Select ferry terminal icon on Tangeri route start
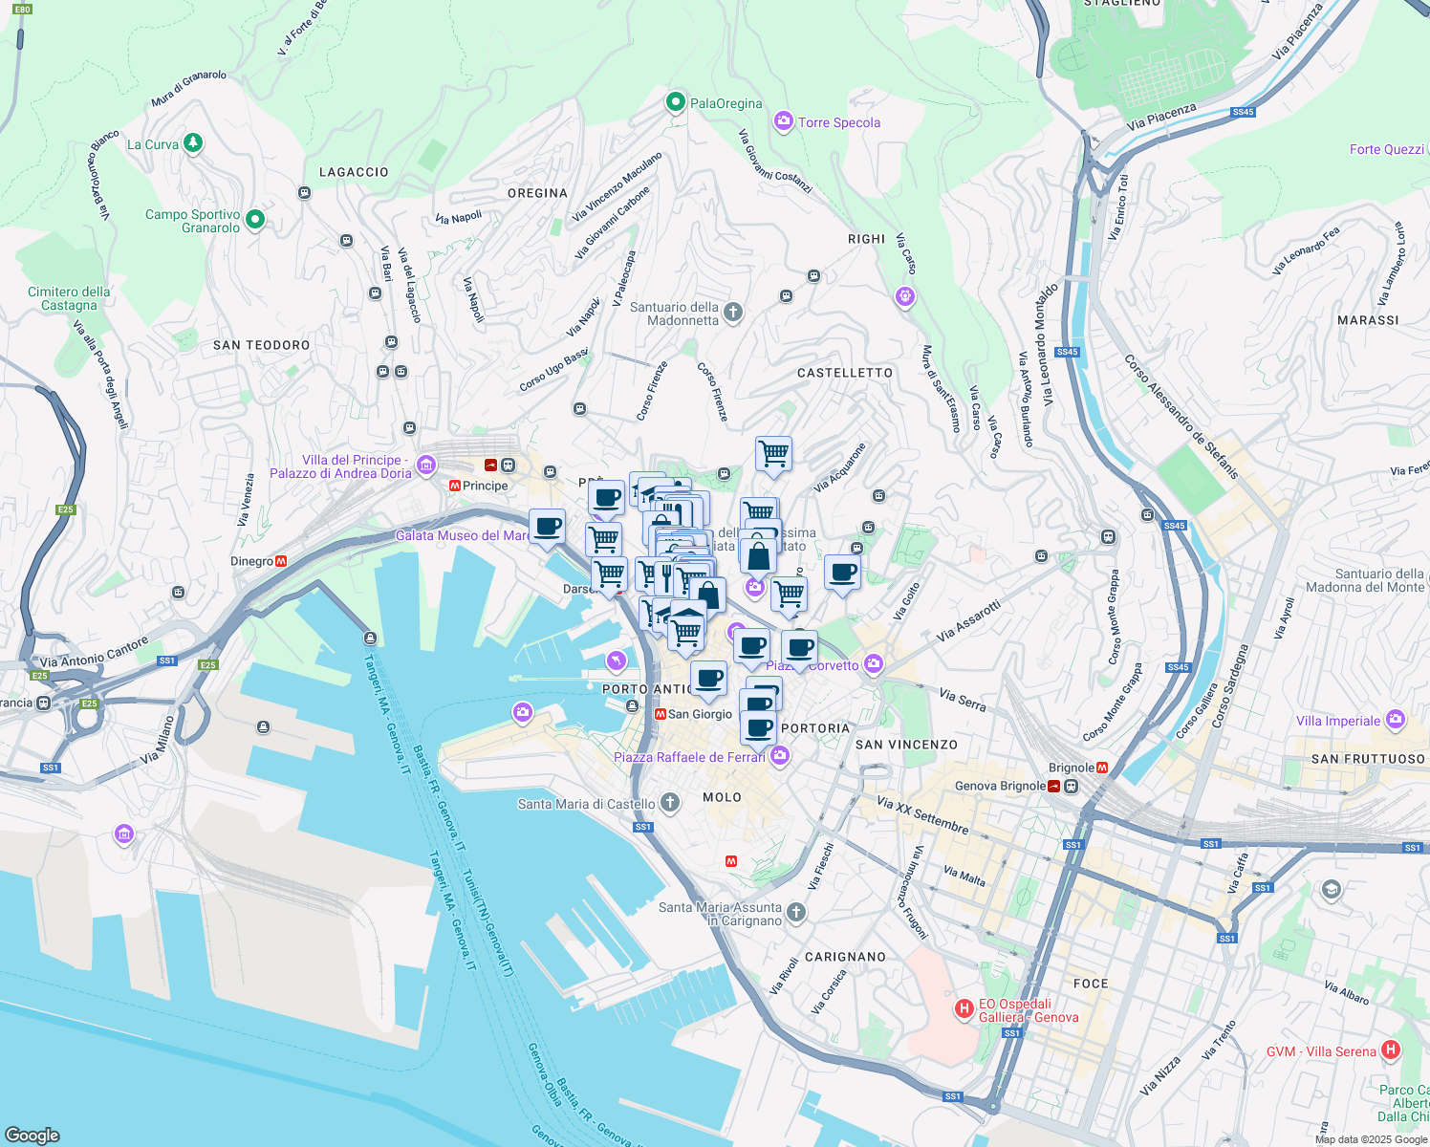1430x1147 pixels. click(x=370, y=638)
